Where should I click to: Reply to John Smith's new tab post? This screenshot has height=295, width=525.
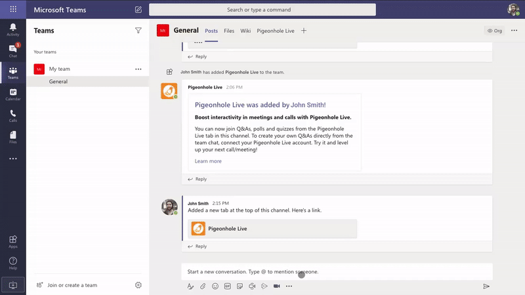point(198,246)
